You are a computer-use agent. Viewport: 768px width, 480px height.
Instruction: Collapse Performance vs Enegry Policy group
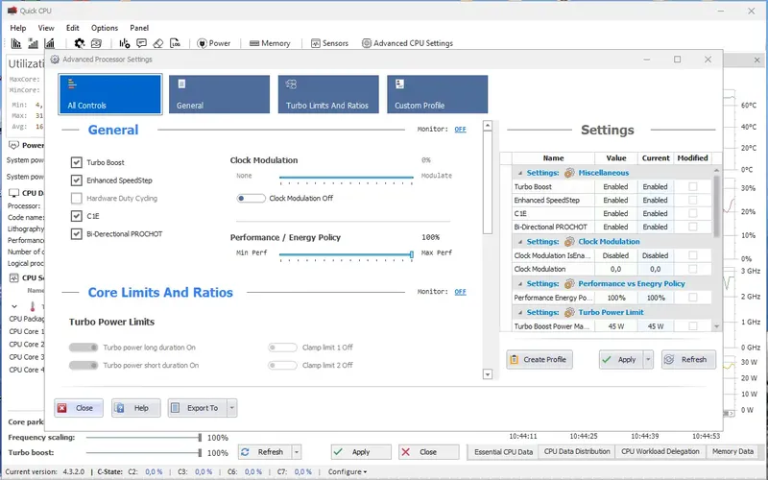coord(520,283)
